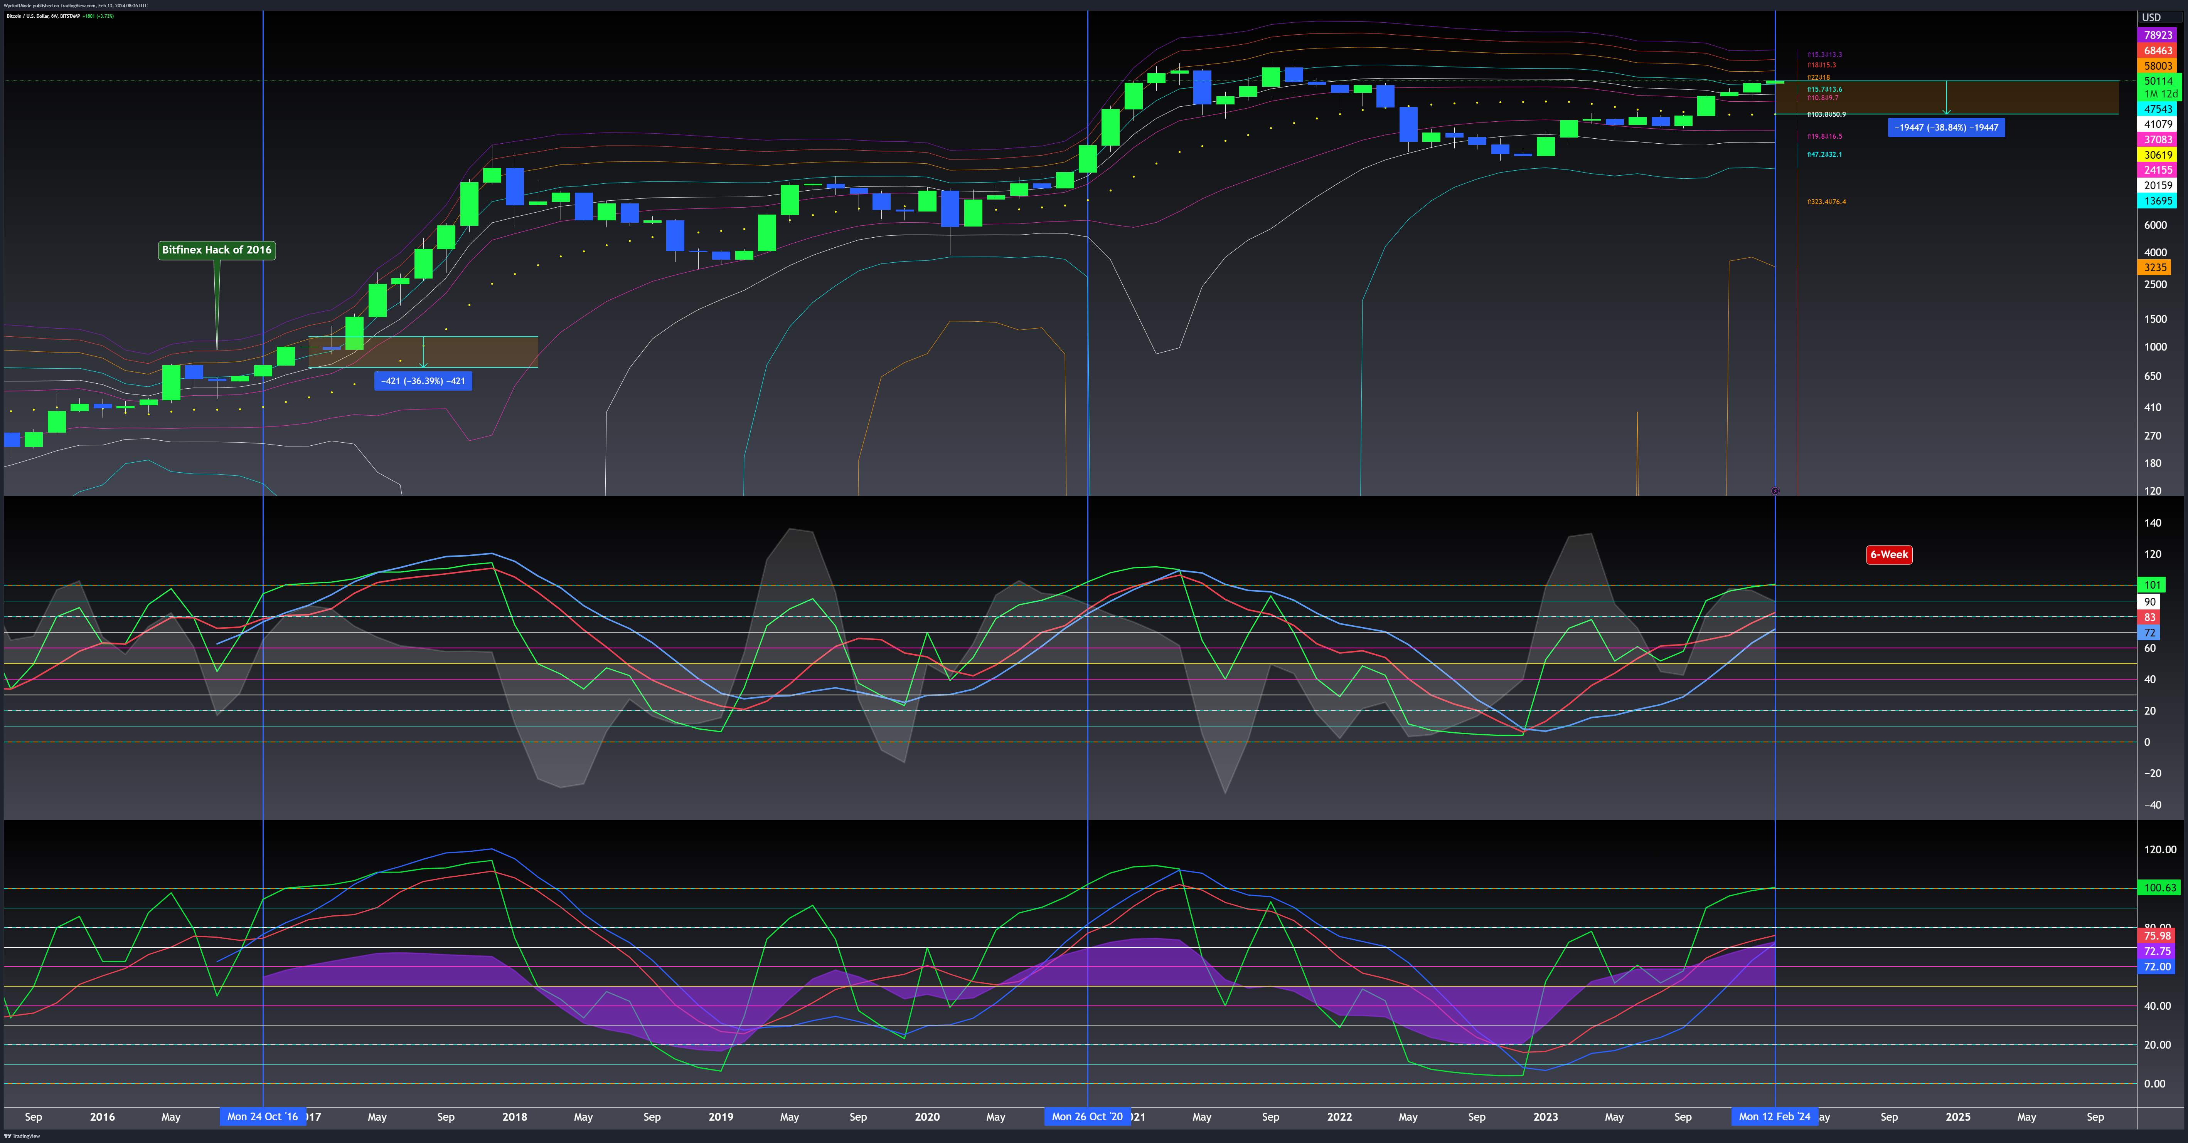Click the green 100.63 indicator value label

(x=2159, y=888)
